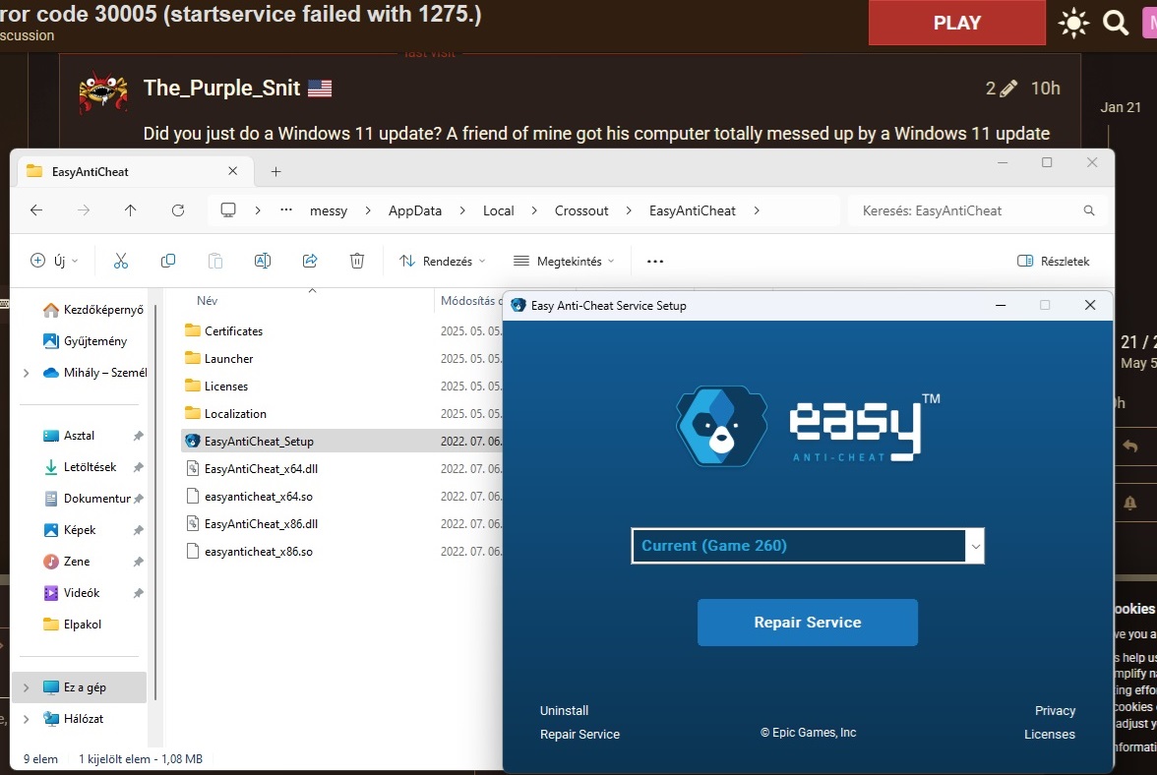Click the Uninstall link in EAC setup
Viewport: 1157px width, 775px height.
[564, 711]
